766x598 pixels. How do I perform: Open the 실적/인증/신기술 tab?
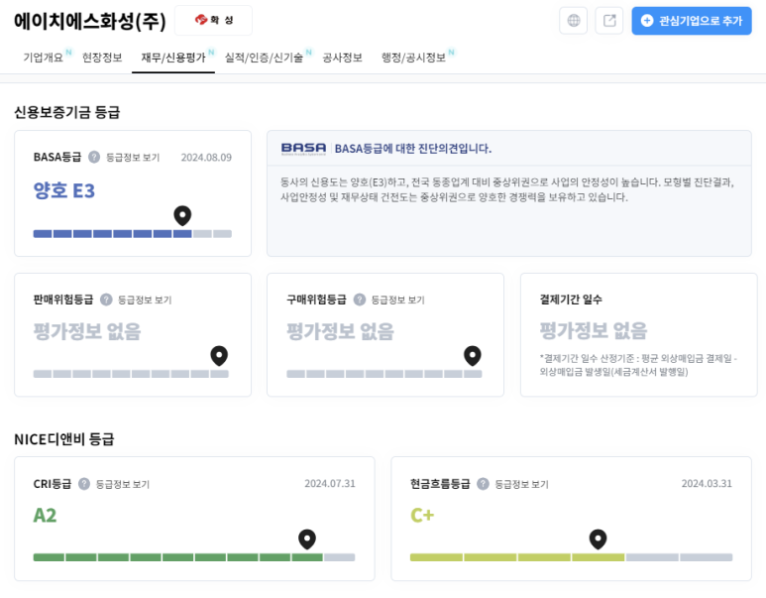(x=264, y=58)
